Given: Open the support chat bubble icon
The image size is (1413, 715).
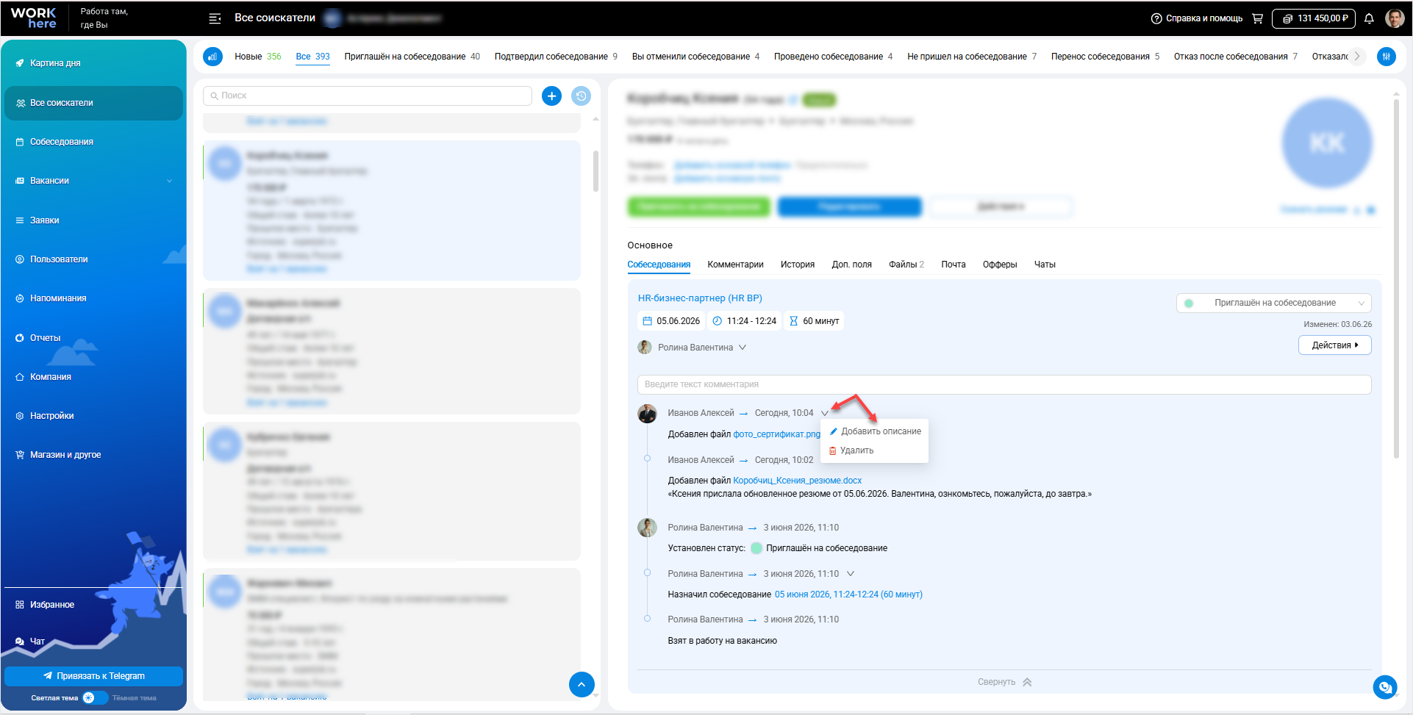Looking at the screenshot, I should click(x=1385, y=687).
